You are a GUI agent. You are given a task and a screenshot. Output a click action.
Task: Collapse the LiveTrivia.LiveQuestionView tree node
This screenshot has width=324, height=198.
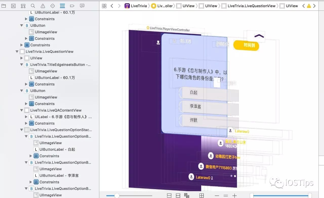17,52
